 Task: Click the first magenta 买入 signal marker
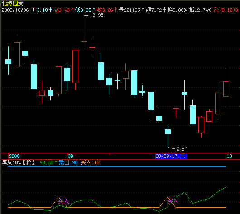(63, 201)
